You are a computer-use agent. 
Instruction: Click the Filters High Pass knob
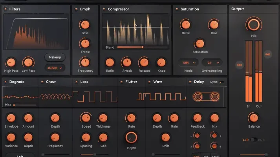point(11,62)
